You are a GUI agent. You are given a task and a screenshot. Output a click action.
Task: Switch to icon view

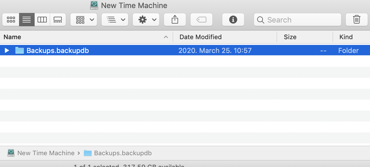11,20
